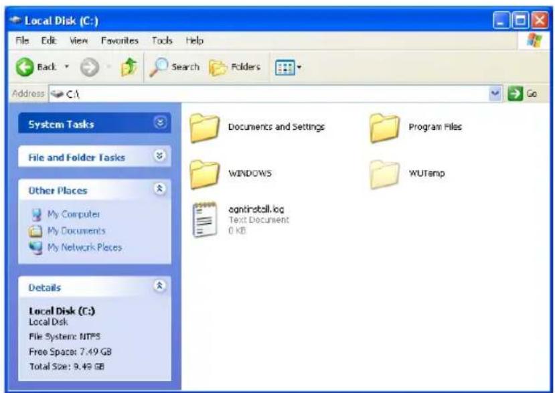Click the drive icon in the title bar

click(x=15, y=20)
